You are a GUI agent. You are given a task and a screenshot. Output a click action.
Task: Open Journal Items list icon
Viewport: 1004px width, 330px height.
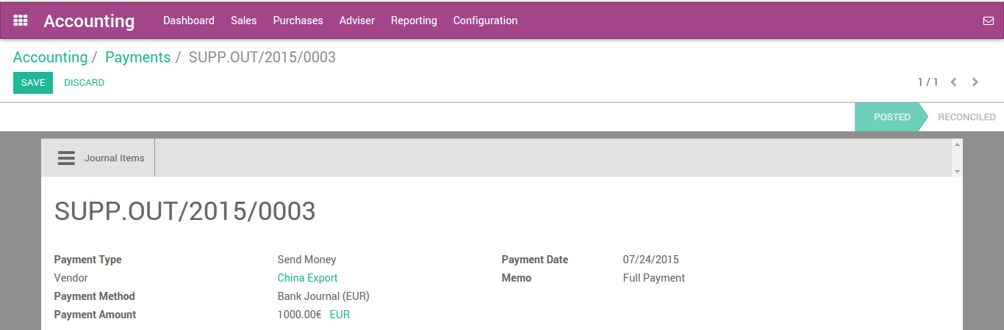(x=67, y=158)
